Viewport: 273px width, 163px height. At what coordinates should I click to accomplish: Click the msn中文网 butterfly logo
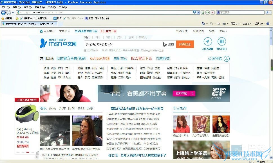click(58, 43)
